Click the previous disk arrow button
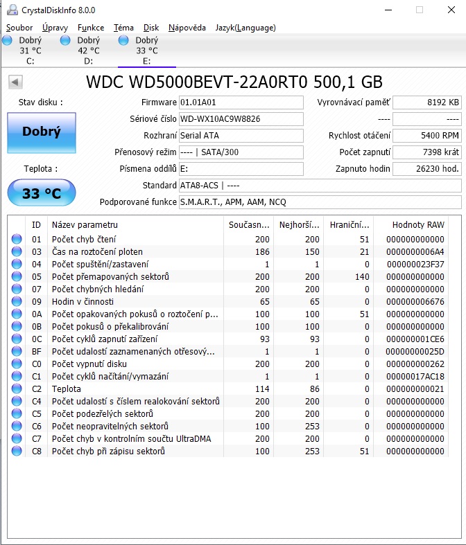The image size is (466, 545). (x=15, y=82)
